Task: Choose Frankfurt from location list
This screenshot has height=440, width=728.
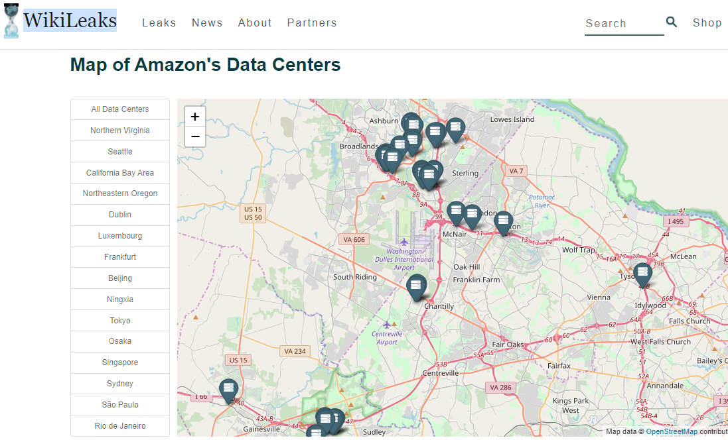Action: (x=120, y=257)
